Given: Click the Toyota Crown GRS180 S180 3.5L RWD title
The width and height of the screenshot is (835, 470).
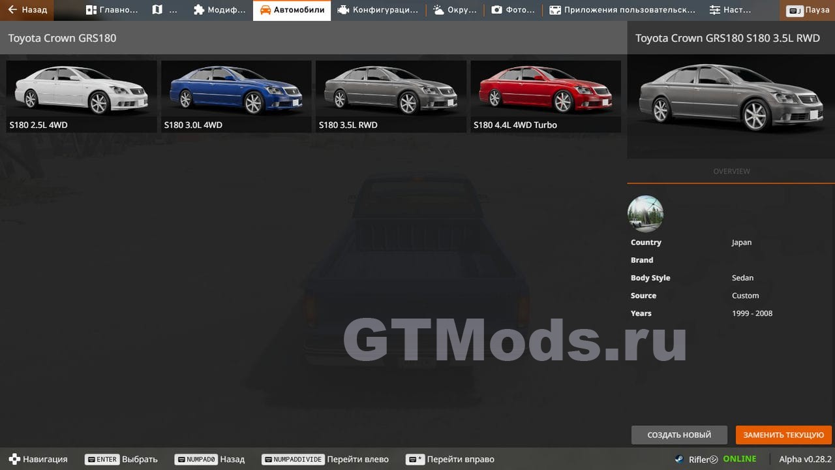Looking at the screenshot, I should 727,38.
